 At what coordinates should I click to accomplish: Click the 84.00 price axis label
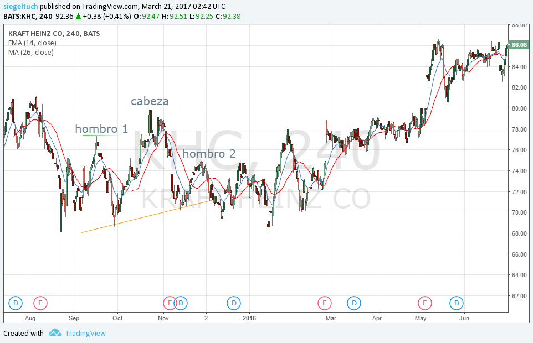pyautogui.click(x=519, y=67)
